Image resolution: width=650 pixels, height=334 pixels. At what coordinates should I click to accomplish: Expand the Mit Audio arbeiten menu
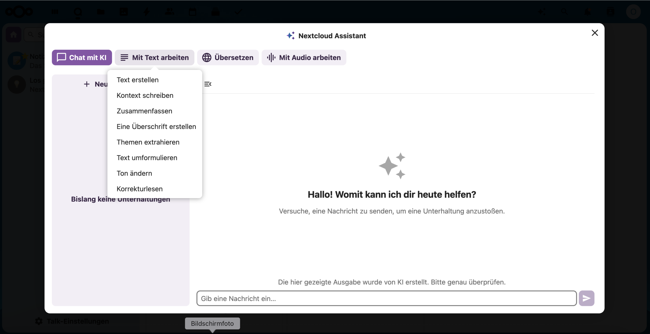[x=304, y=58]
